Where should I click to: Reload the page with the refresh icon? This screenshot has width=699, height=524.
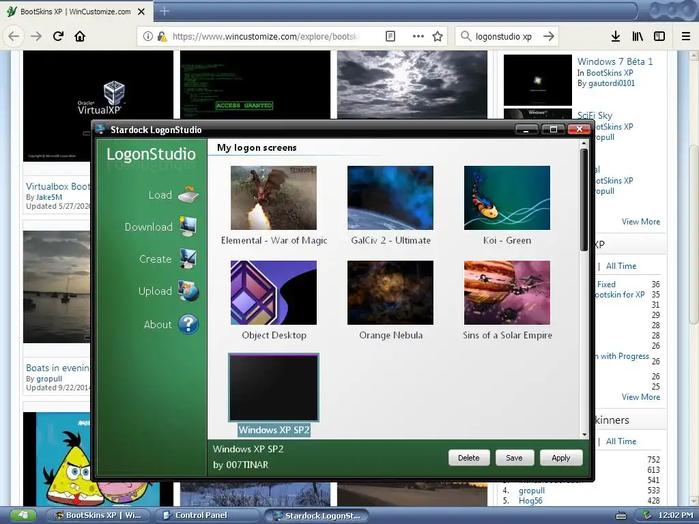[x=58, y=36]
